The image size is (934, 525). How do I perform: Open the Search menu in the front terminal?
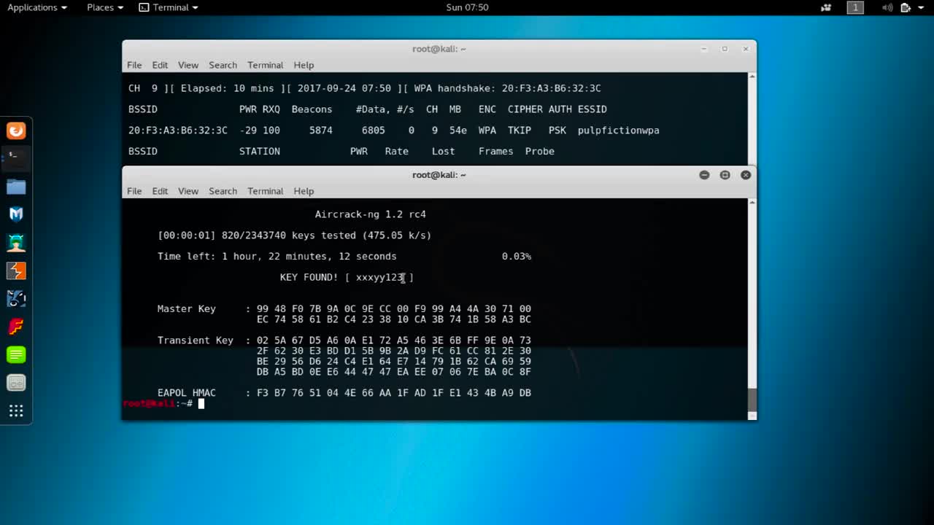tap(223, 191)
